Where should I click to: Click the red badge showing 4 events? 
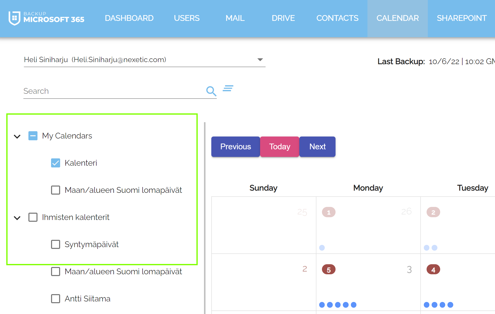pyautogui.click(x=433, y=270)
